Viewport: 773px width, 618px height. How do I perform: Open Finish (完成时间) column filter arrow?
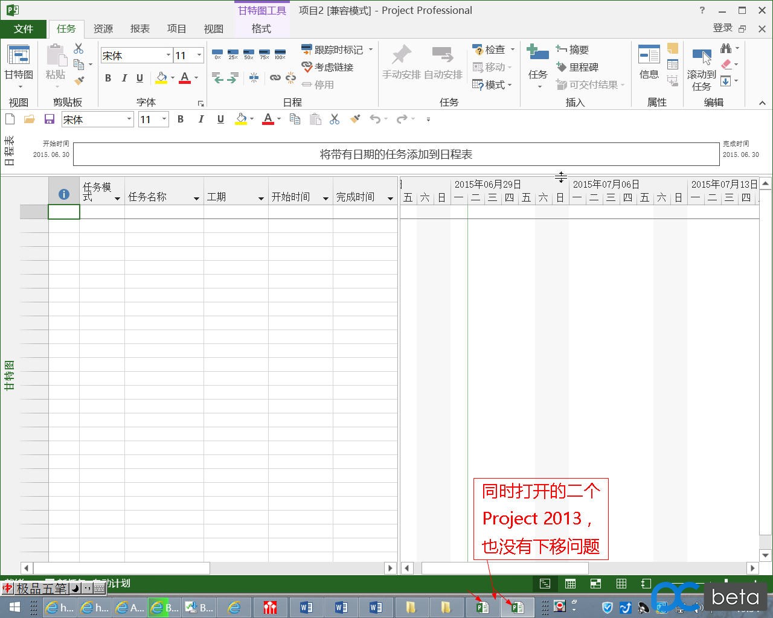click(x=390, y=199)
